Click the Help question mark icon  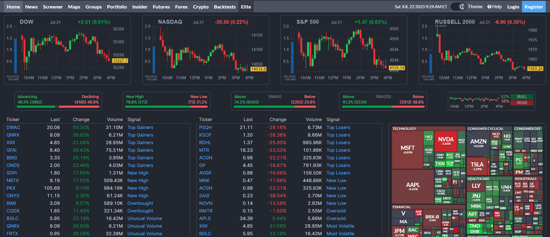tap(489, 7)
